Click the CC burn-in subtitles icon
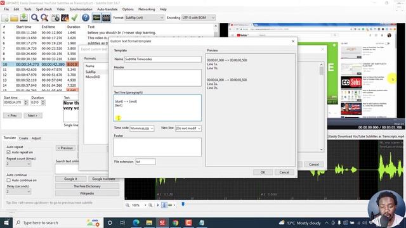This screenshot has height=228, width=406. coord(65,18)
